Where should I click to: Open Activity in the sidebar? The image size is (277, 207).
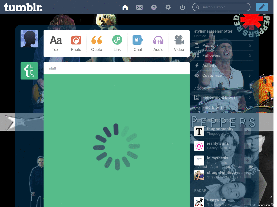click(x=222, y=65)
